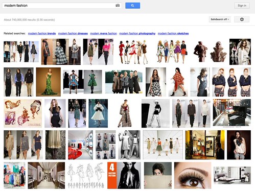
Task: Open black-and-white two men photo thumbnail
Action: click(x=129, y=145)
